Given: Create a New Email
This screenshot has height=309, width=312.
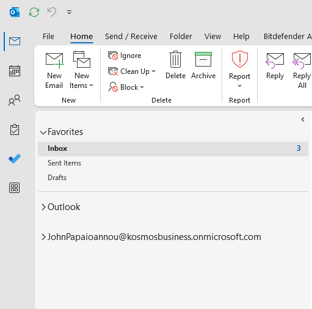Looking at the screenshot, I should pos(54,70).
